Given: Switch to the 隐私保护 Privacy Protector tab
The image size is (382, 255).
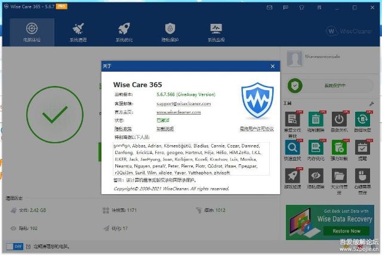Looking at the screenshot, I should 170,32.
